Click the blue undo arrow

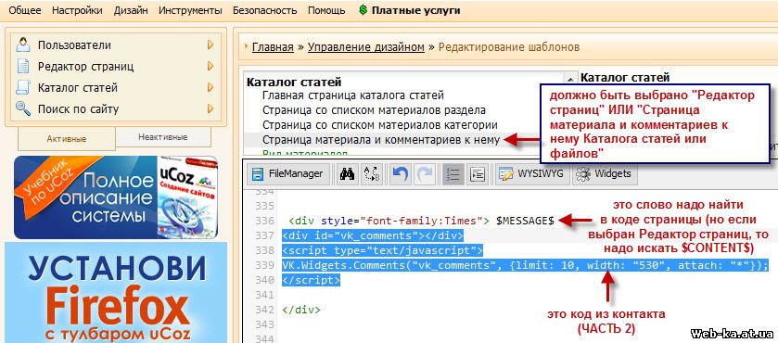click(400, 174)
